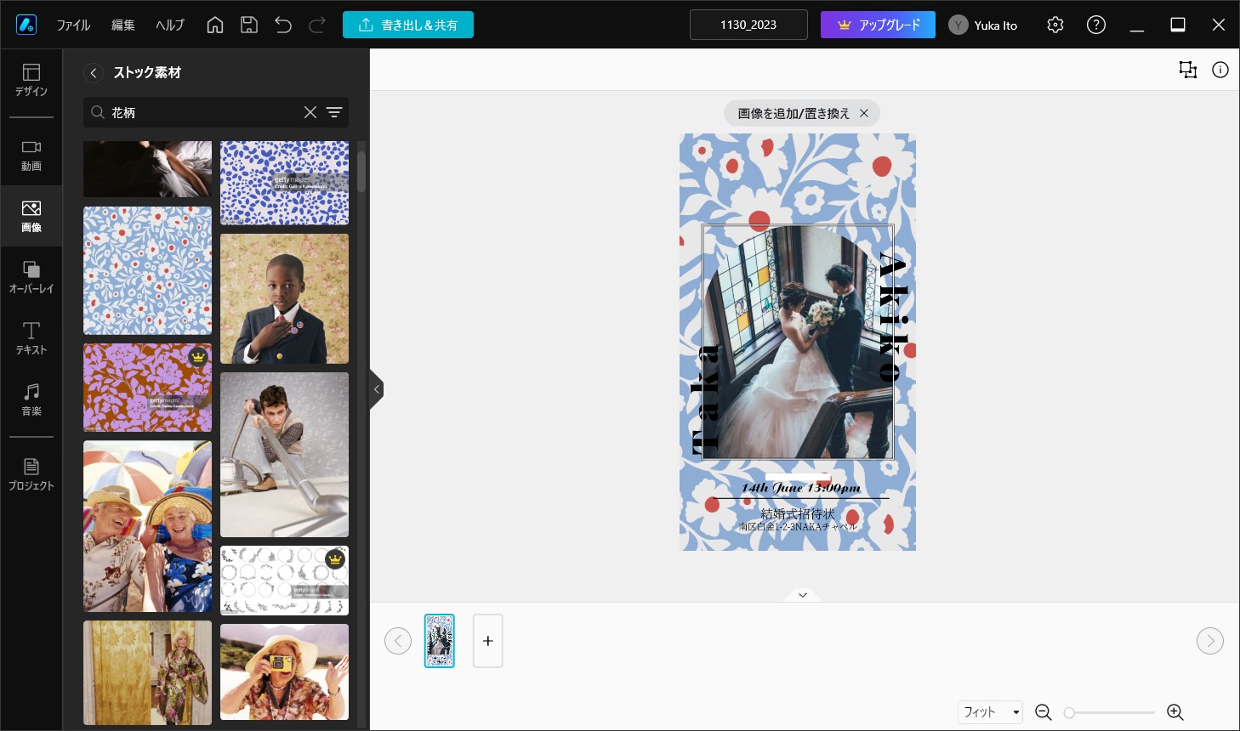Open the ヘルプ menu
1240x731 pixels.
[169, 25]
